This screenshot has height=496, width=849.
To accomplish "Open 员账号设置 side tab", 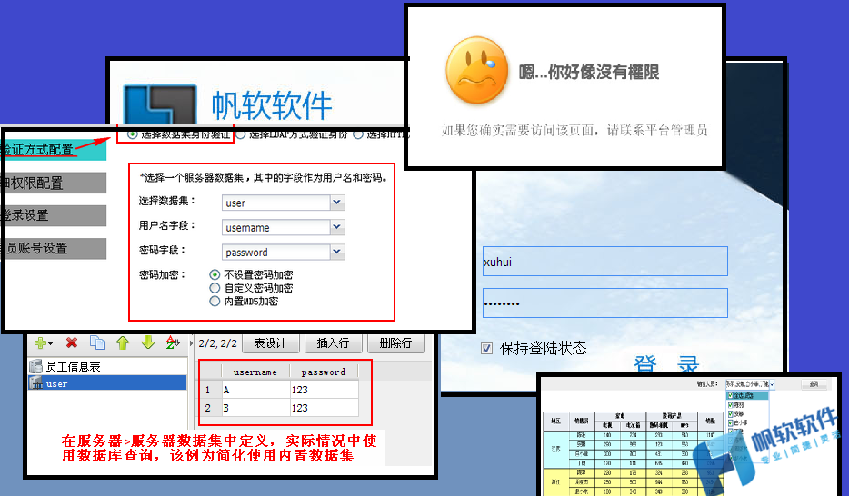I will (53, 248).
